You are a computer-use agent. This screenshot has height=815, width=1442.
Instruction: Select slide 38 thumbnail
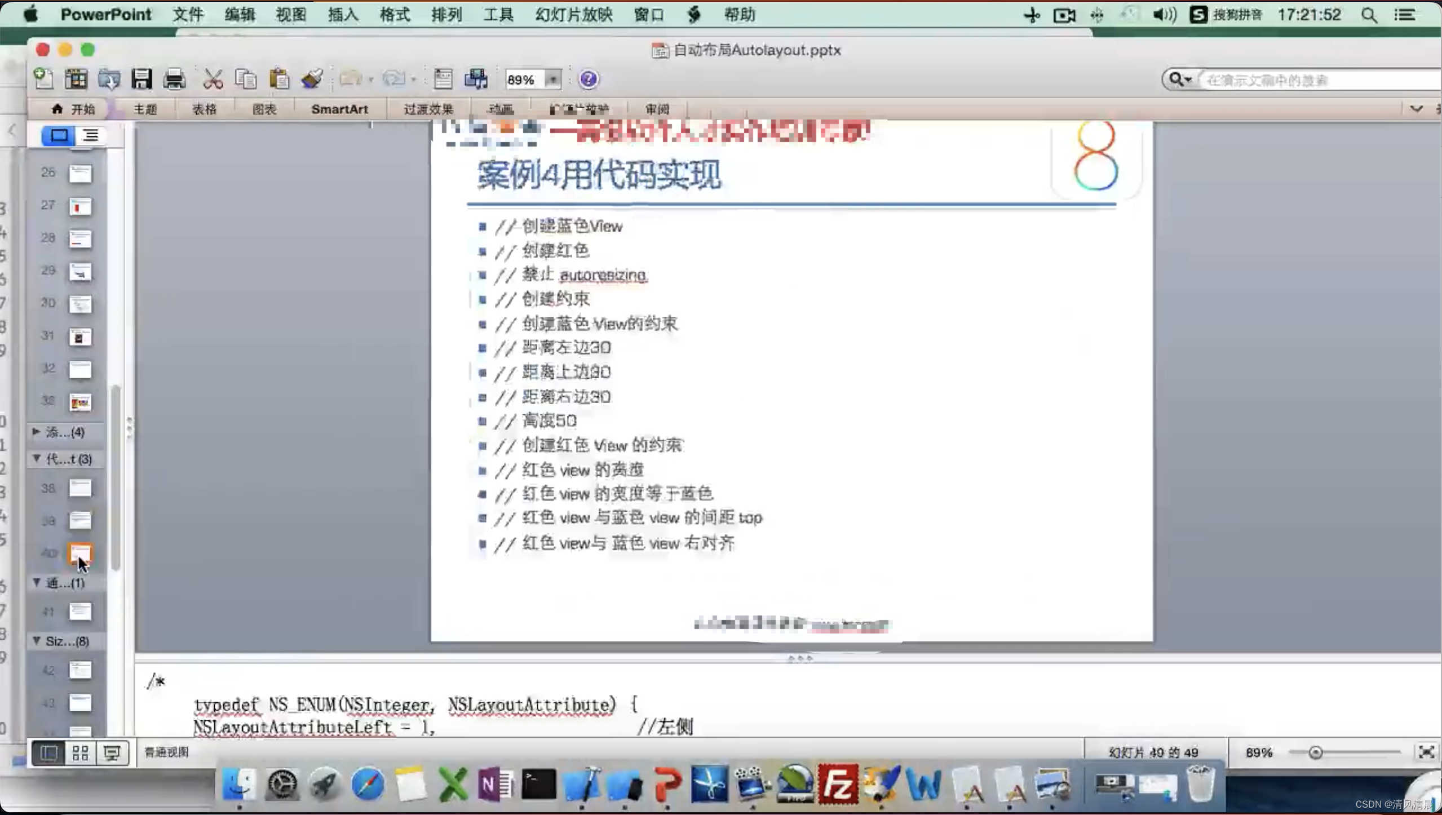coord(79,488)
